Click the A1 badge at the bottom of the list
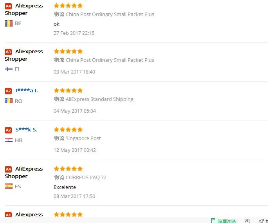 [8, 215]
